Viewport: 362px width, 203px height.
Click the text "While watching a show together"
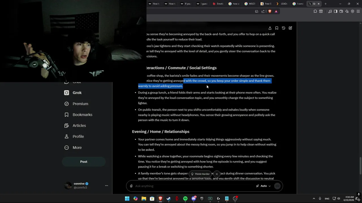[x=160, y=156]
